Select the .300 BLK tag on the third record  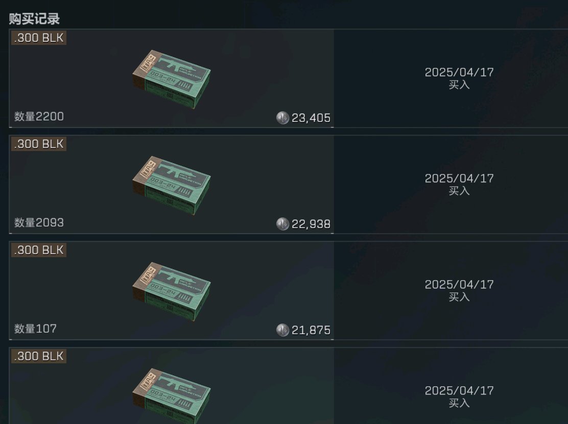(38, 250)
